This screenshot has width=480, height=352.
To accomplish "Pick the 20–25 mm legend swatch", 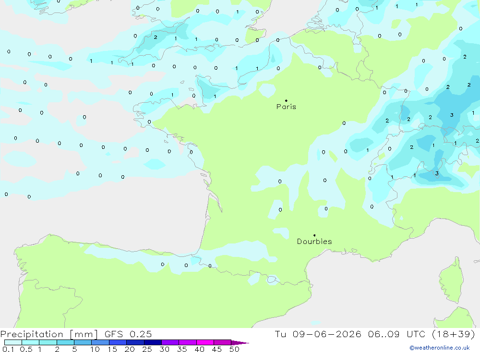I will [x=135, y=342].
